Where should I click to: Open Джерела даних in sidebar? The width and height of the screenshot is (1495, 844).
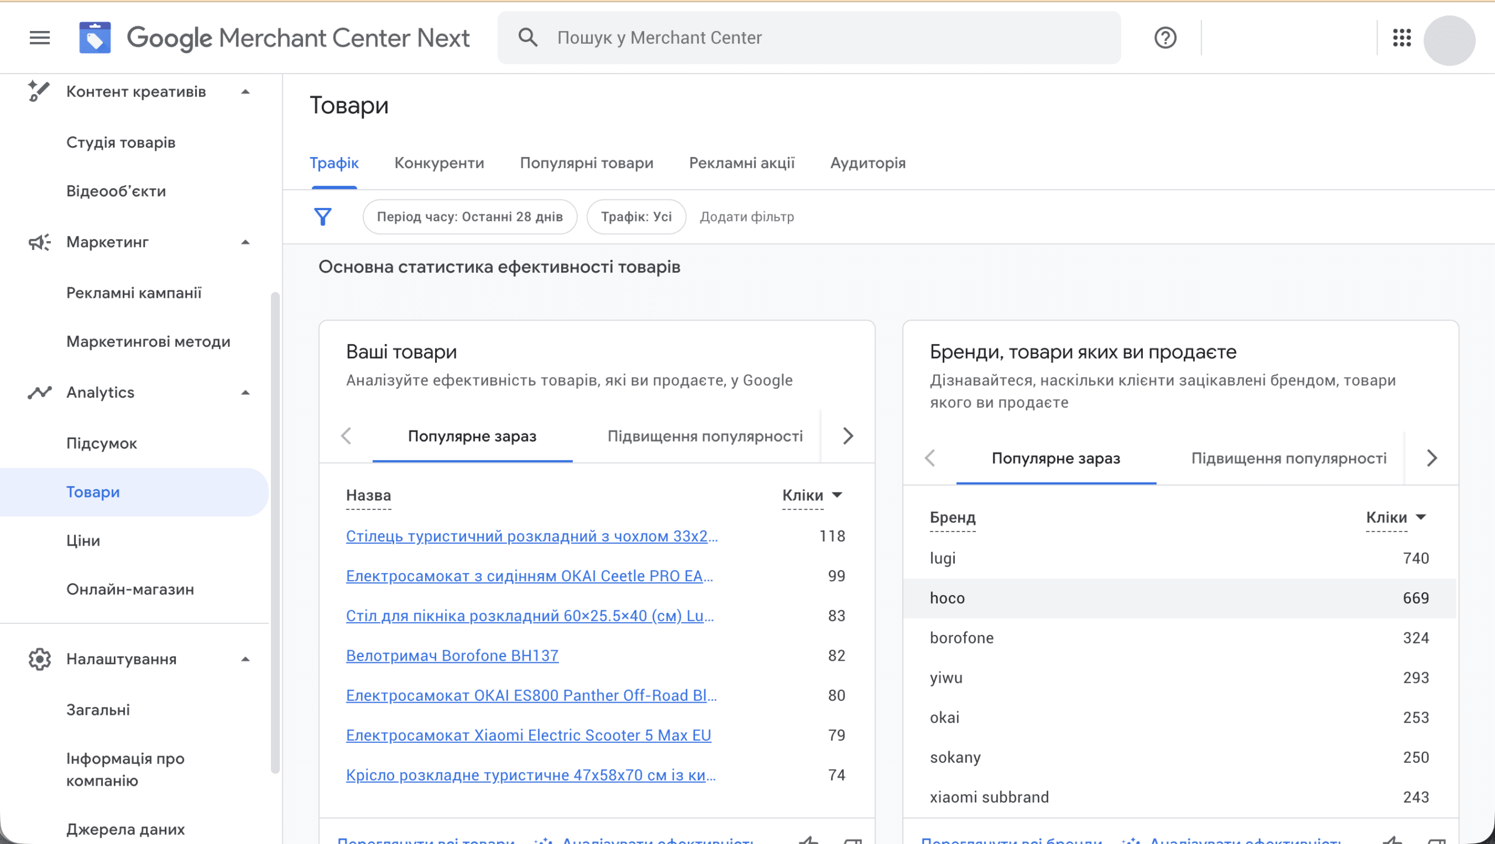(125, 829)
